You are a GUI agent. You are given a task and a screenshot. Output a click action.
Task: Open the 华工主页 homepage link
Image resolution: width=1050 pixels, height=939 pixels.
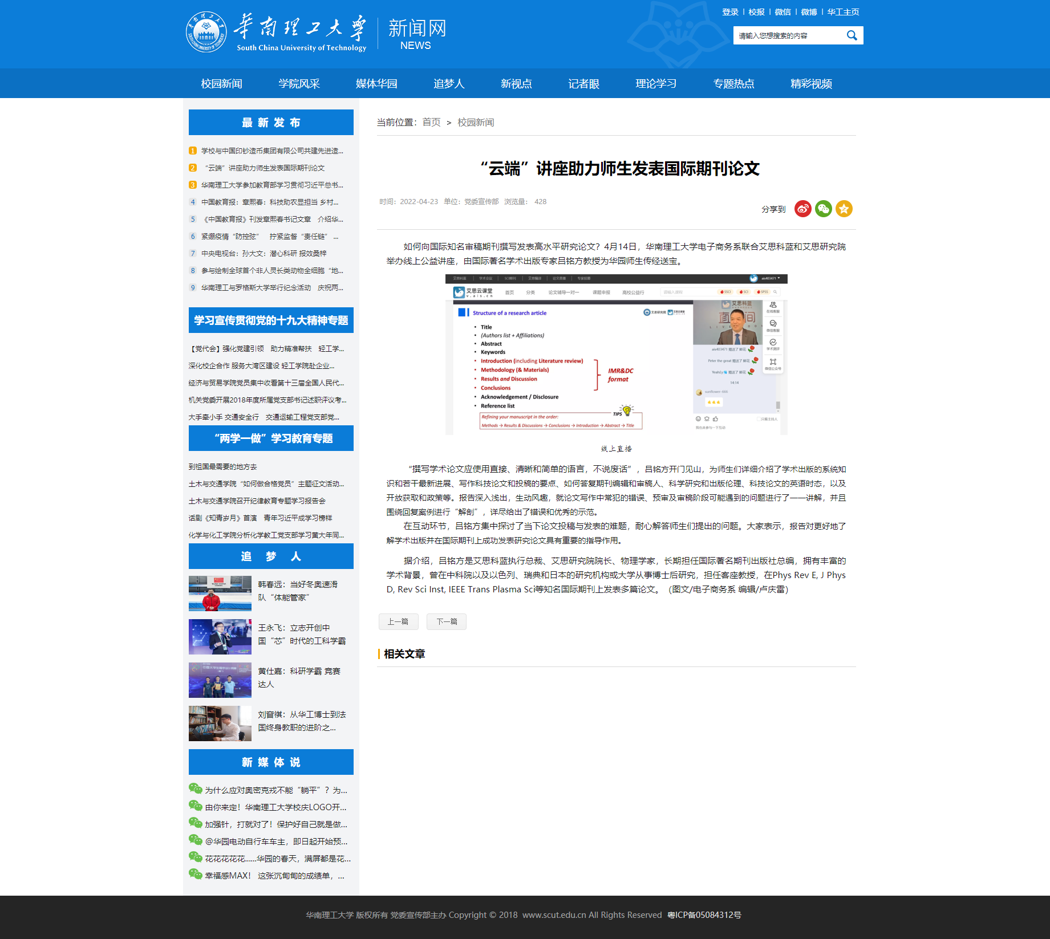click(x=843, y=11)
